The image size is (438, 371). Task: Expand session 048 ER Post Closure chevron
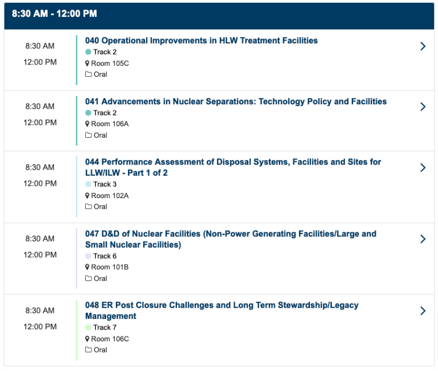423,311
